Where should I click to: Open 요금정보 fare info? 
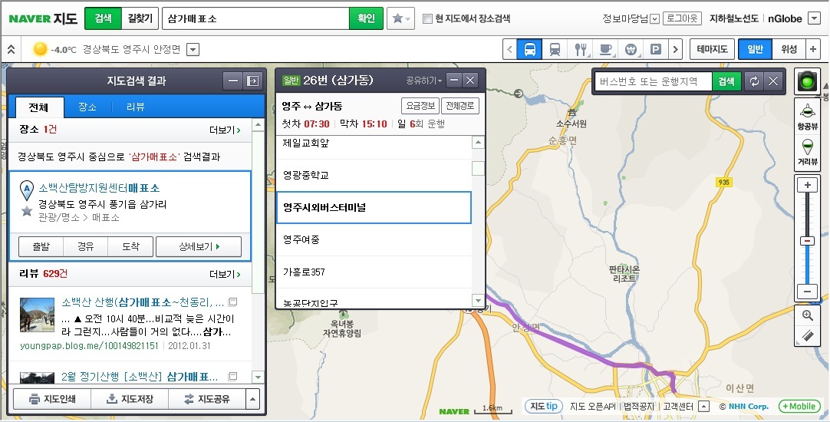(x=421, y=106)
